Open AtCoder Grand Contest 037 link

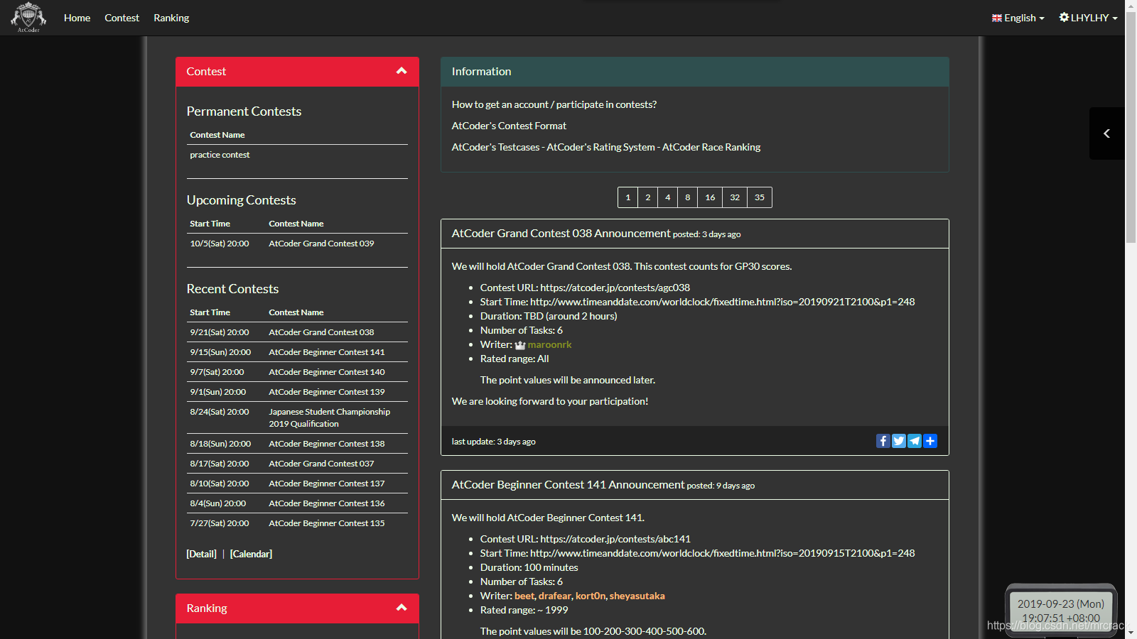321,464
